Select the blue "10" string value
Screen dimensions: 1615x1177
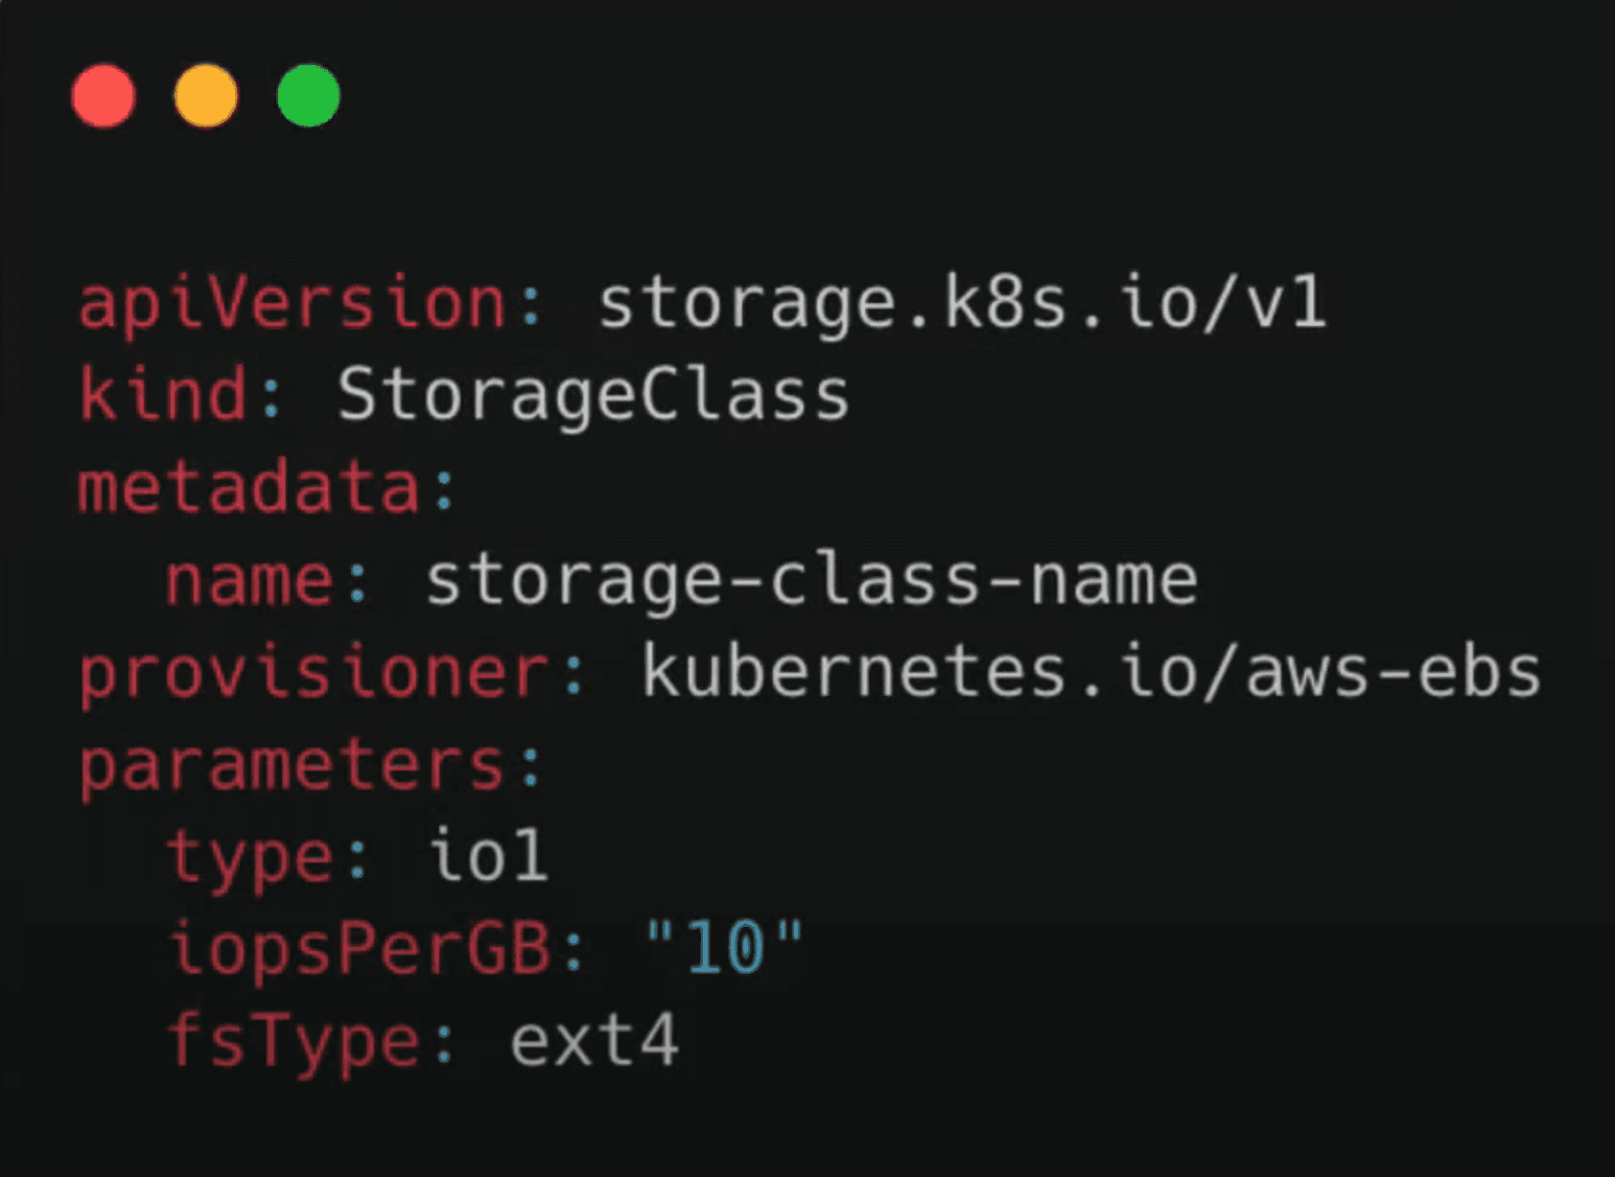724,949
